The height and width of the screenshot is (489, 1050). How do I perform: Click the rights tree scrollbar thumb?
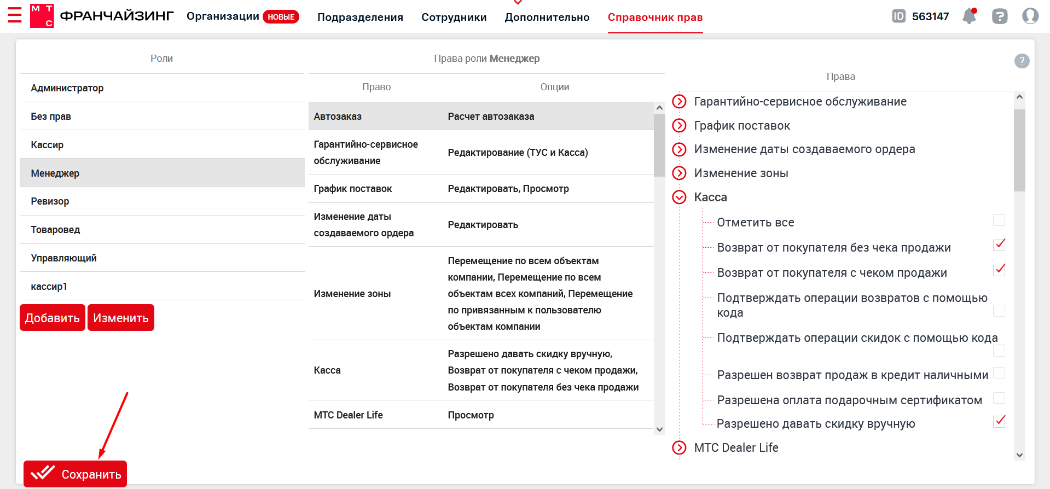click(x=1019, y=150)
